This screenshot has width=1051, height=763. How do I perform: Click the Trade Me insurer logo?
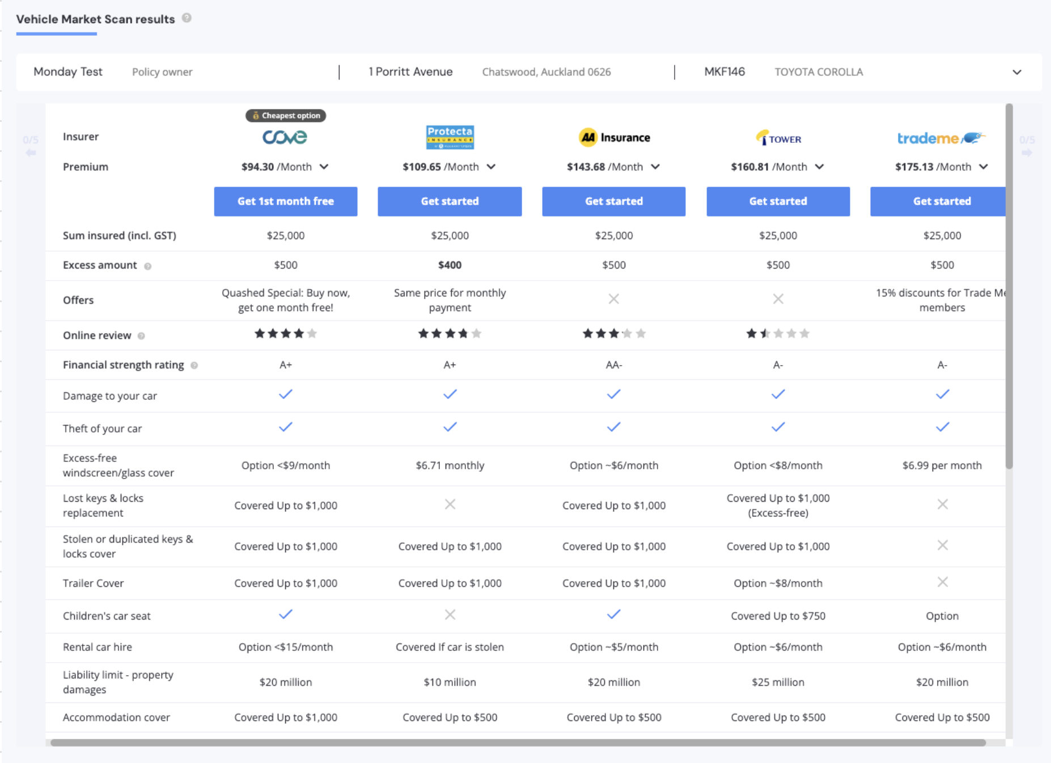pyautogui.click(x=942, y=138)
